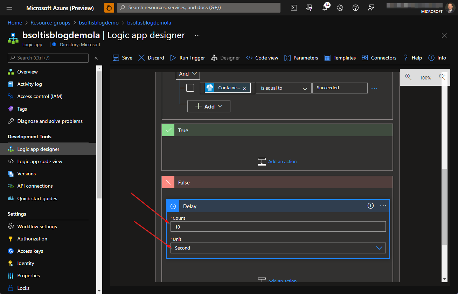Click the Delay action info icon
Screen dimensions: 458x294
click(370, 206)
